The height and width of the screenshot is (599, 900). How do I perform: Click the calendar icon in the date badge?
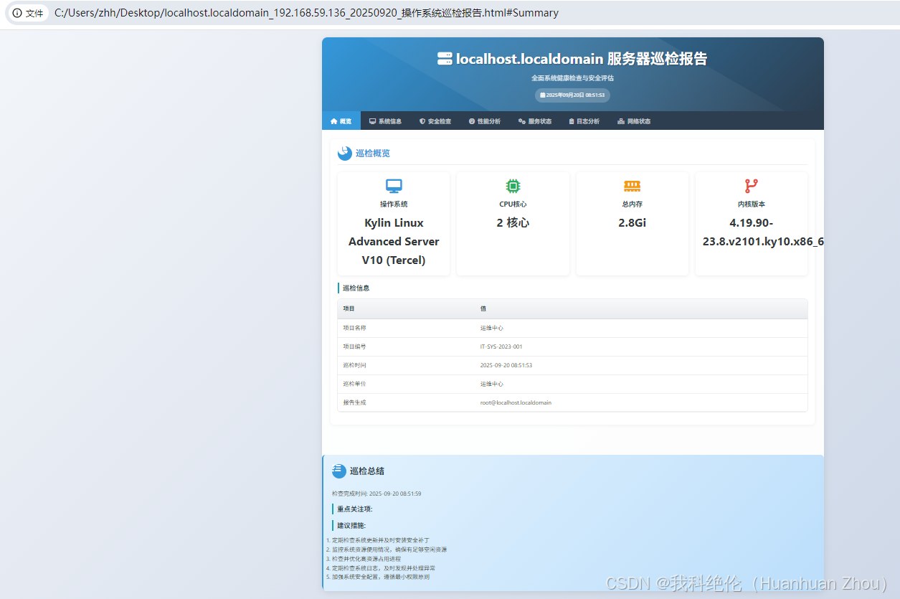[x=543, y=95]
